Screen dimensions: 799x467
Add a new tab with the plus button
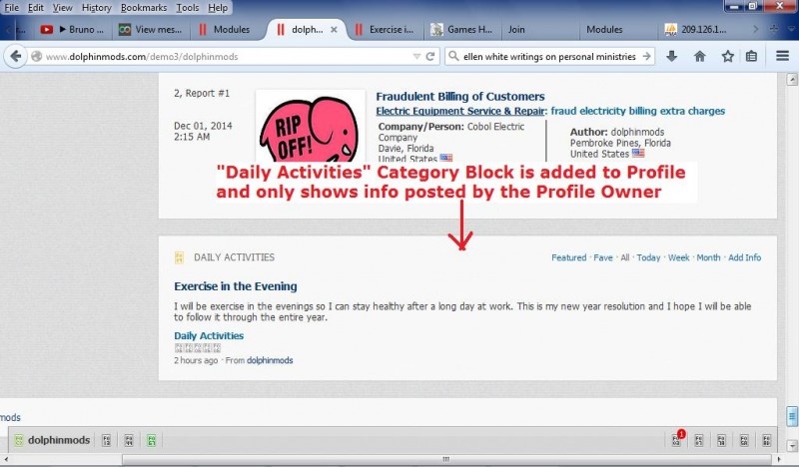coord(773,30)
